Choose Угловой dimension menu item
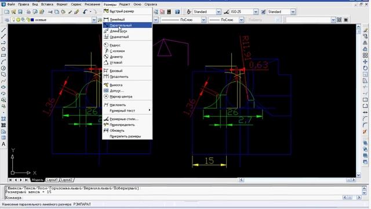371x209 pixels. tap(128, 63)
